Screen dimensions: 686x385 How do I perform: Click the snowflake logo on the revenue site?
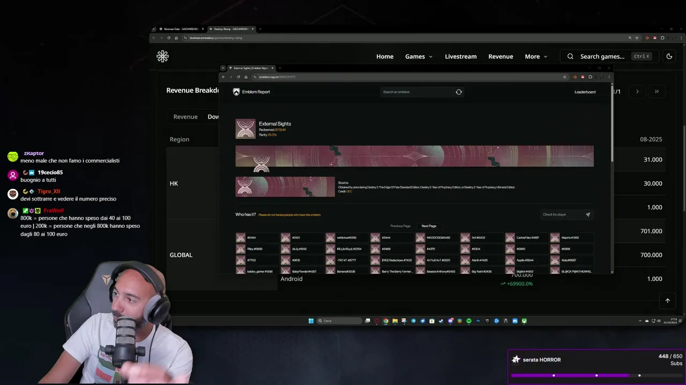[x=162, y=56]
